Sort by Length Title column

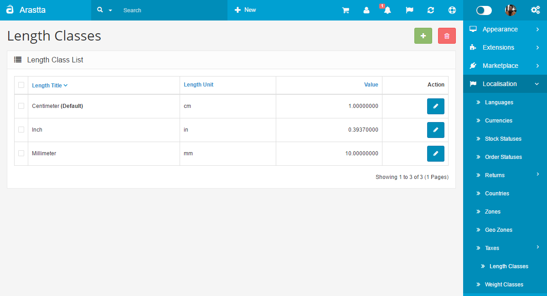tap(50, 85)
